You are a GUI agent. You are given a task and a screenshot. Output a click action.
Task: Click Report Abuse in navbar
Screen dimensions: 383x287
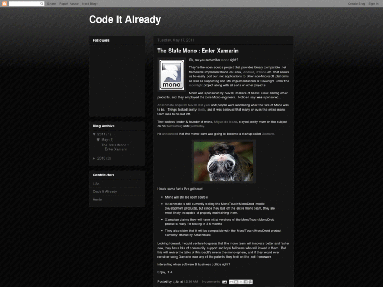69,4
